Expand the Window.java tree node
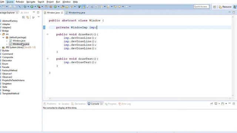This screenshot has height=133, width=237. [x=7, y=41]
